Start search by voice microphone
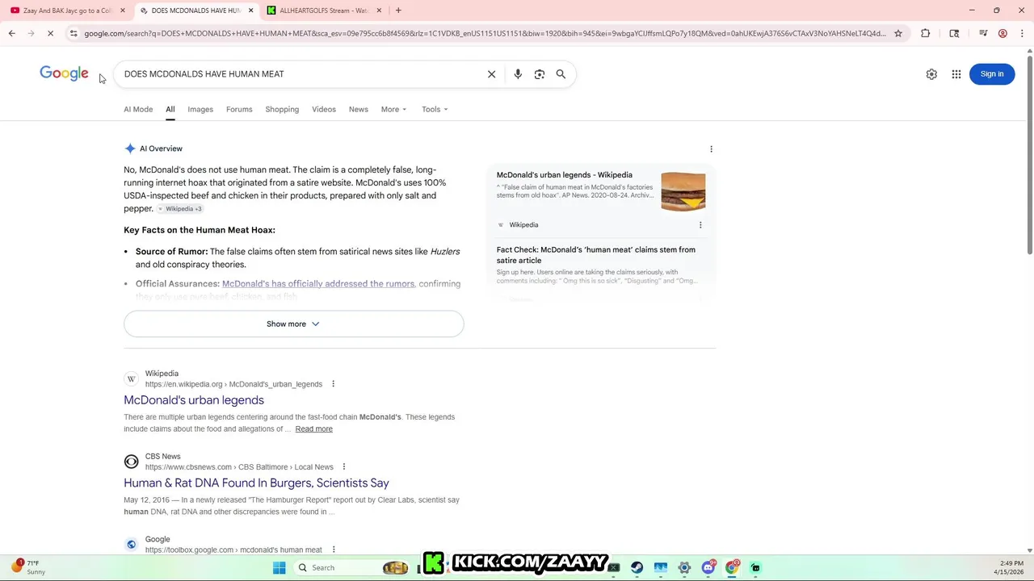 click(x=518, y=74)
